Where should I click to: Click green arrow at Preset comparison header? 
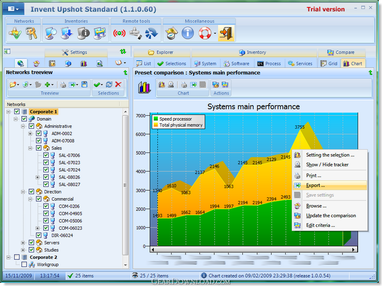coord(371,72)
